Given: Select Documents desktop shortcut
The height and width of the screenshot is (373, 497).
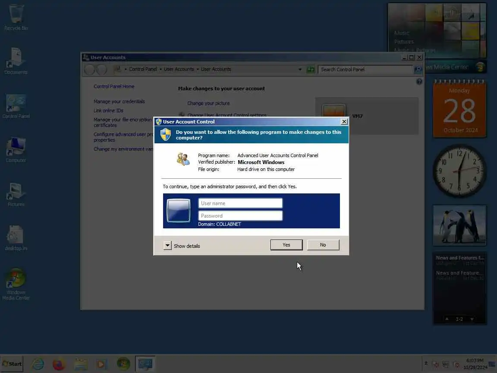Looking at the screenshot, I should coord(16,61).
